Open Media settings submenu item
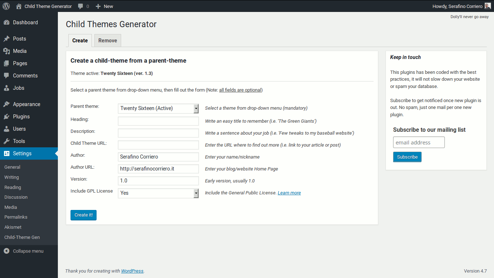This screenshot has height=278, width=494. (x=11, y=207)
